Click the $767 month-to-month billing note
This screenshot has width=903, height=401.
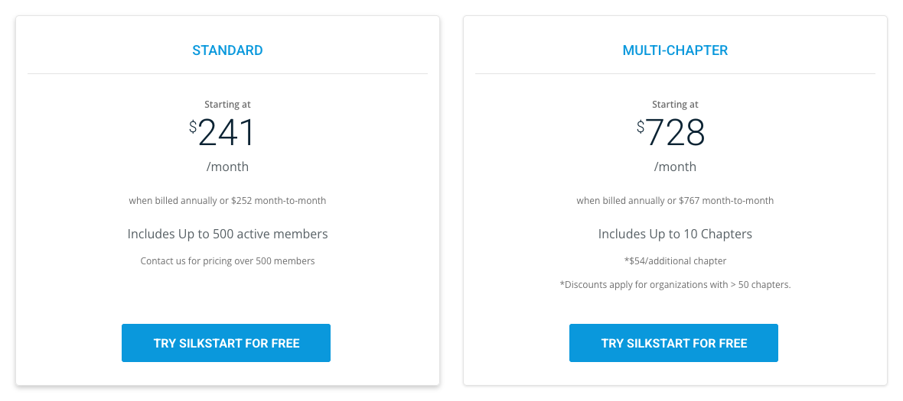pyautogui.click(x=675, y=201)
